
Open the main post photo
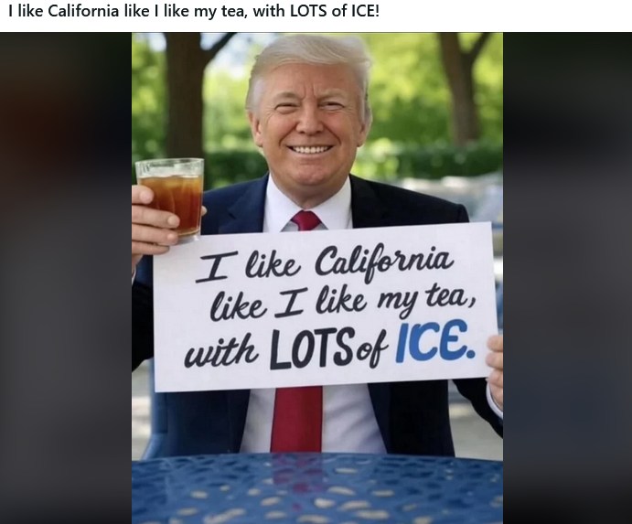(x=317, y=278)
